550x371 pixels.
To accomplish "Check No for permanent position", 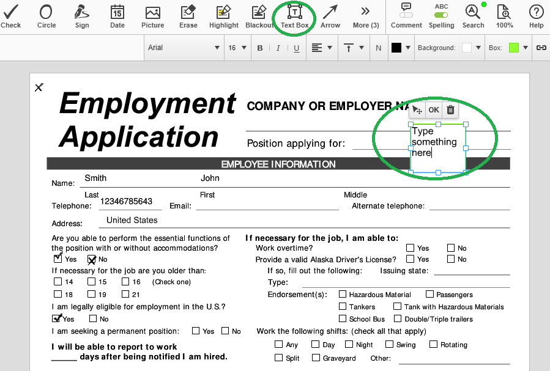I will coord(225,331).
